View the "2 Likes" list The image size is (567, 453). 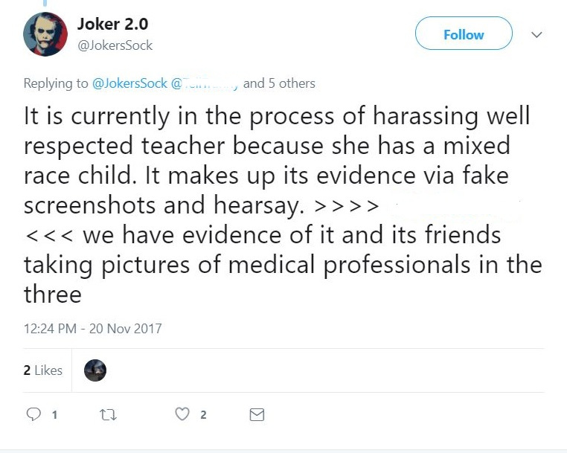(43, 370)
